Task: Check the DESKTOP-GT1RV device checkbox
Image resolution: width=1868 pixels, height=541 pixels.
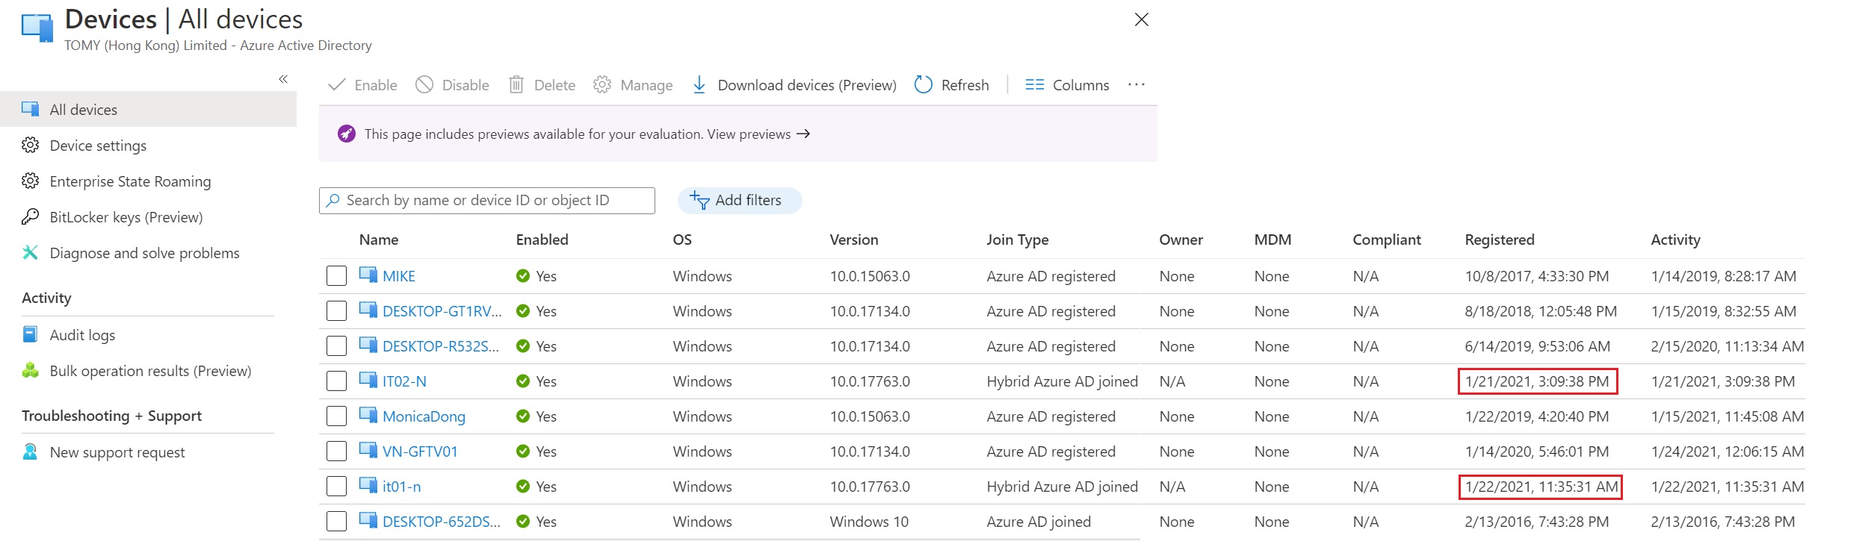Action: pyautogui.click(x=337, y=311)
